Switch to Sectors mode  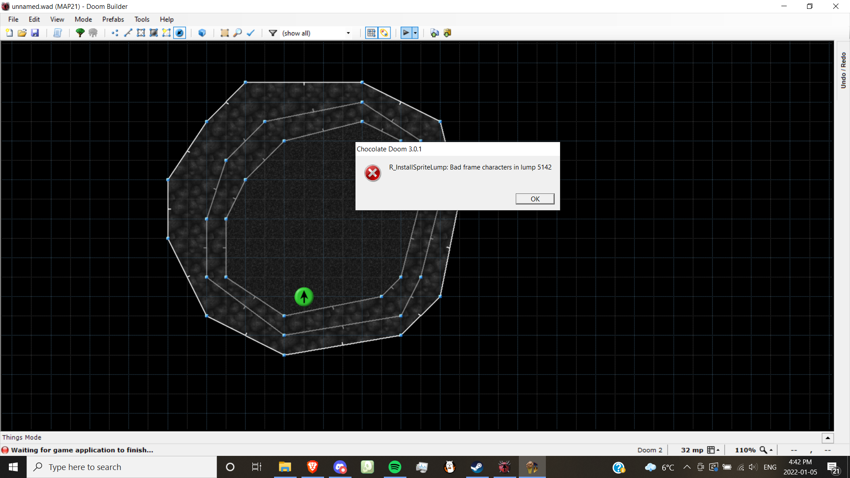click(x=141, y=33)
